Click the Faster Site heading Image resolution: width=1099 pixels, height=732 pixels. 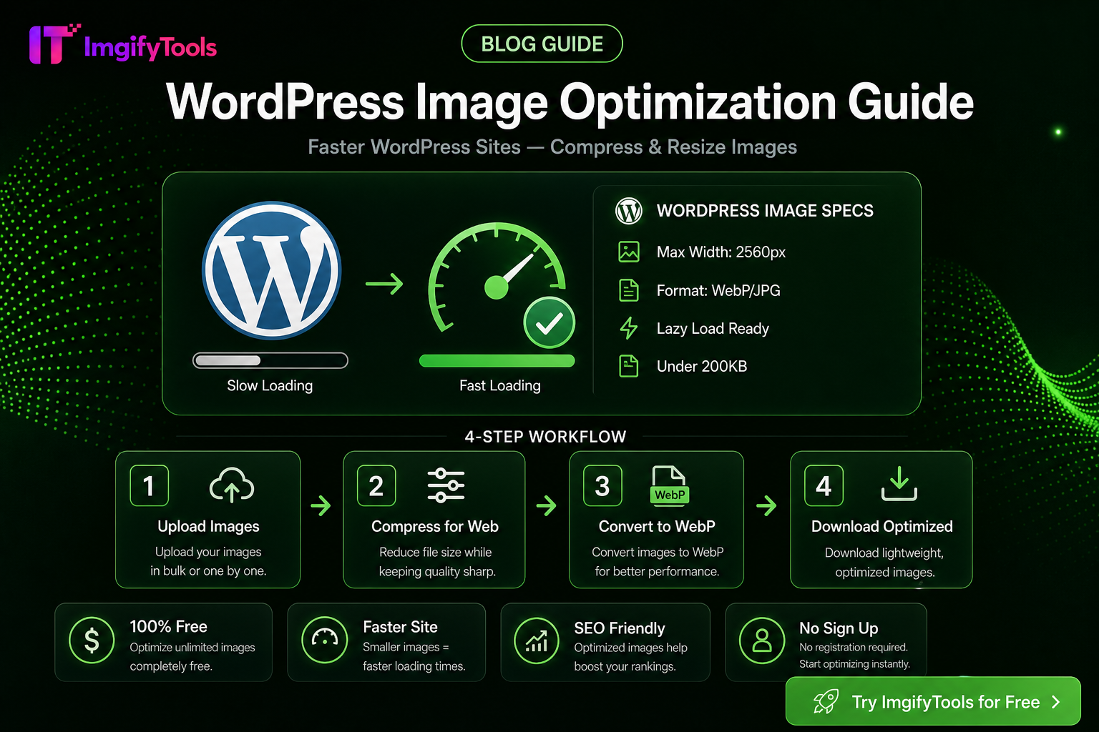click(400, 627)
